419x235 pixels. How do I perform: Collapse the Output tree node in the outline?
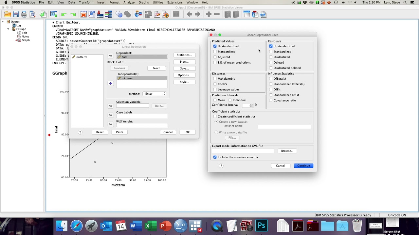click(x=3, y=22)
